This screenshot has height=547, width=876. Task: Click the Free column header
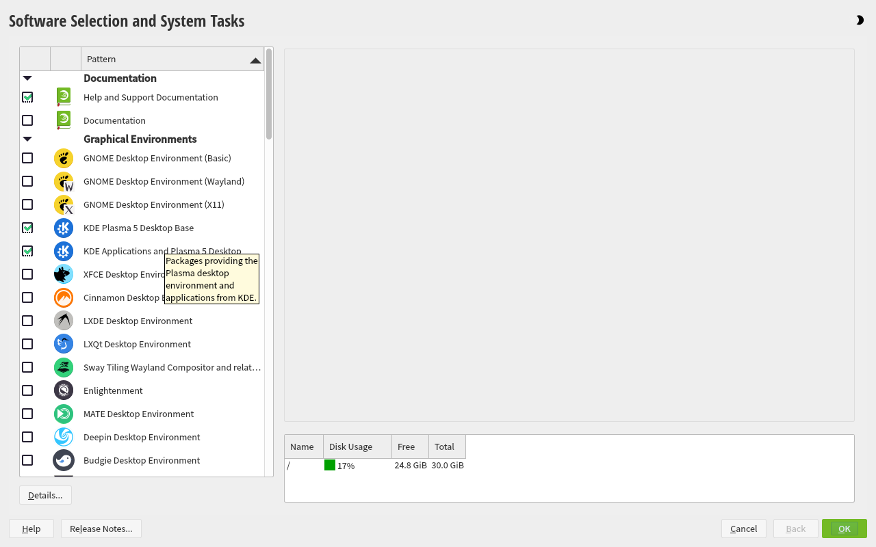[411, 446]
